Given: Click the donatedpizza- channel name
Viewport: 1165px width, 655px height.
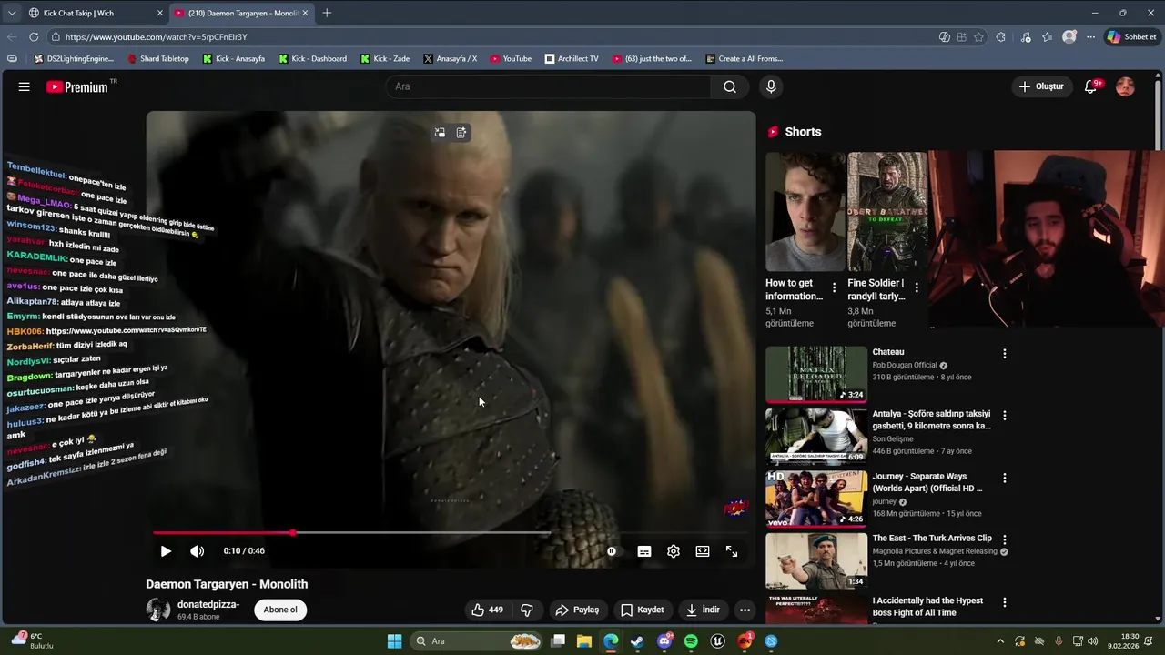Looking at the screenshot, I should point(208,604).
